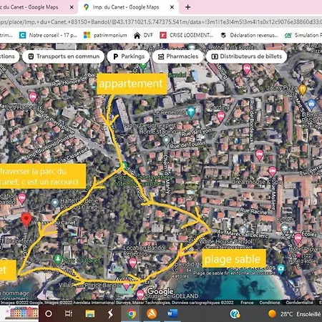This screenshot has width=322, height=322.
Task: Open the Conditions link at map bottom
Action: click(x=270, y=303)
